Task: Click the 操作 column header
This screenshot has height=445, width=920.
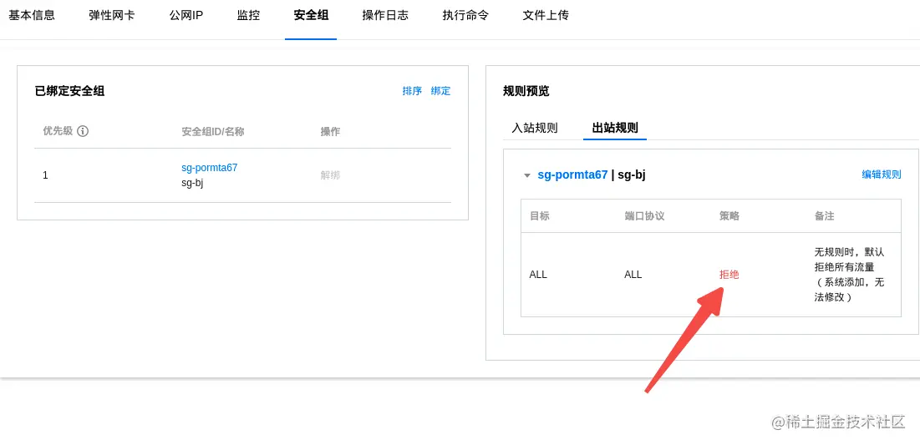Action: coord(330,132)
